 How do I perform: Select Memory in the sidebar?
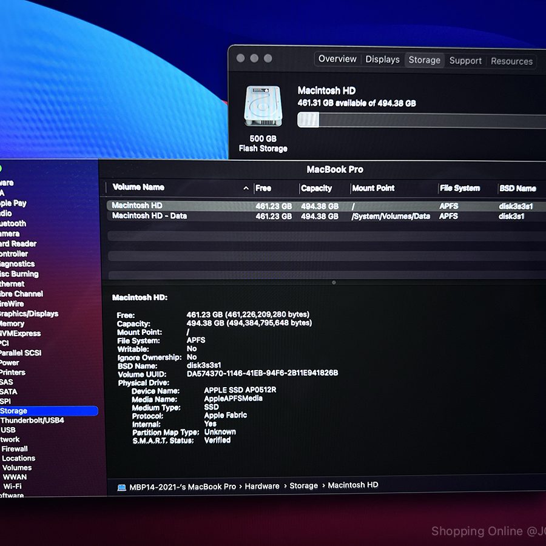tap(12, 323)
